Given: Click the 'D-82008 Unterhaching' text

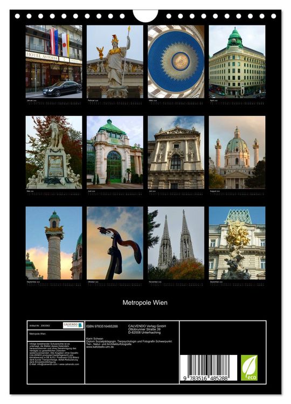Looking at the screenshot, I should point(144,332).
